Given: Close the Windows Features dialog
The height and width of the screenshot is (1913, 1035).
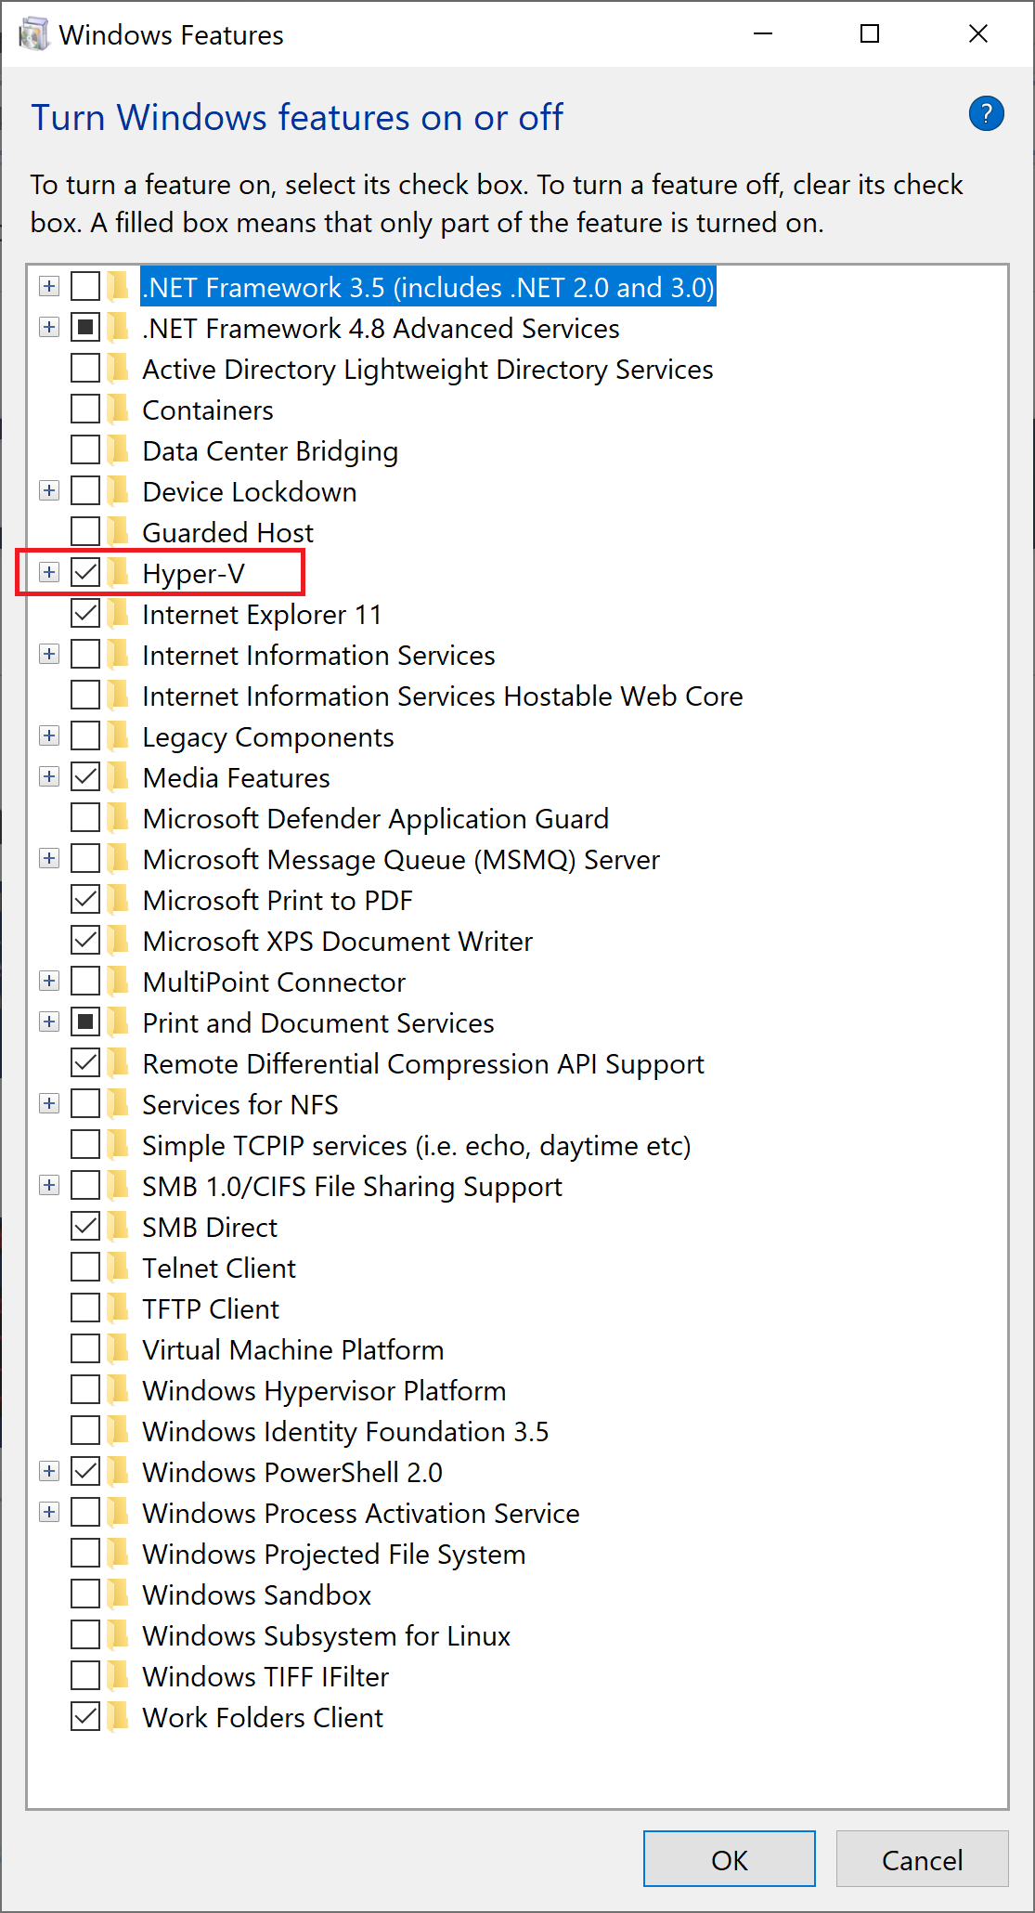Looking at the screenshot, I should tap(978, 34).
